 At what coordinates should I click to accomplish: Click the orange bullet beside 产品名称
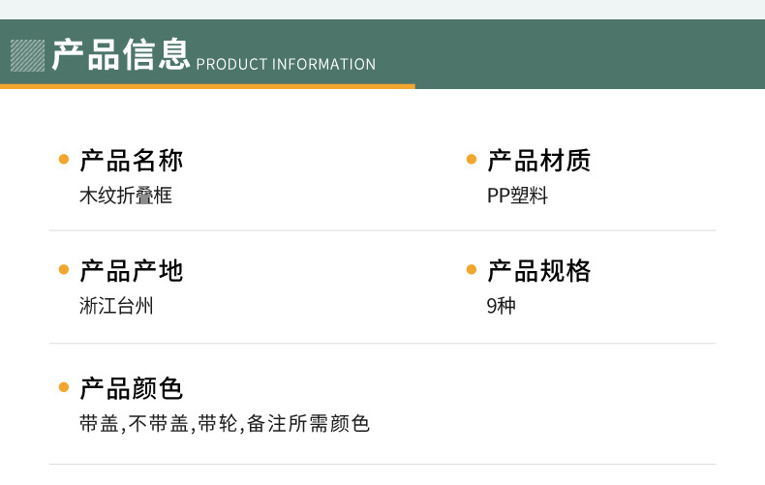(x=64, y=160)
